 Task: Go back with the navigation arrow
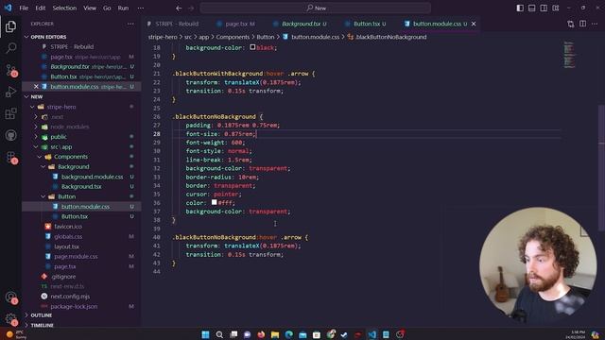point(179,8)
